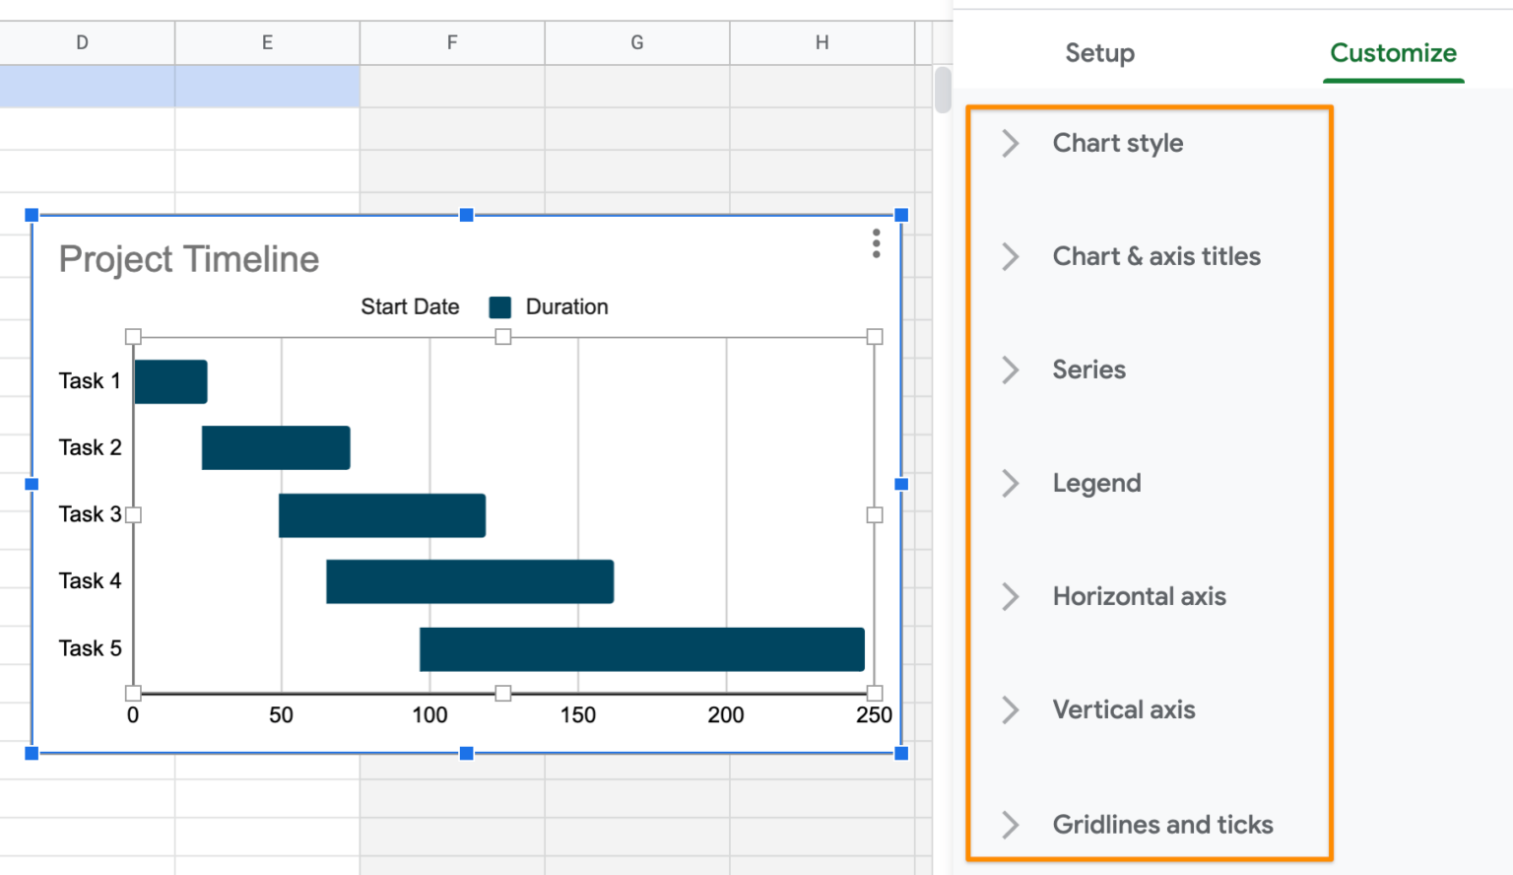
Task: Select column header E
Action: (x=266, y=42)
